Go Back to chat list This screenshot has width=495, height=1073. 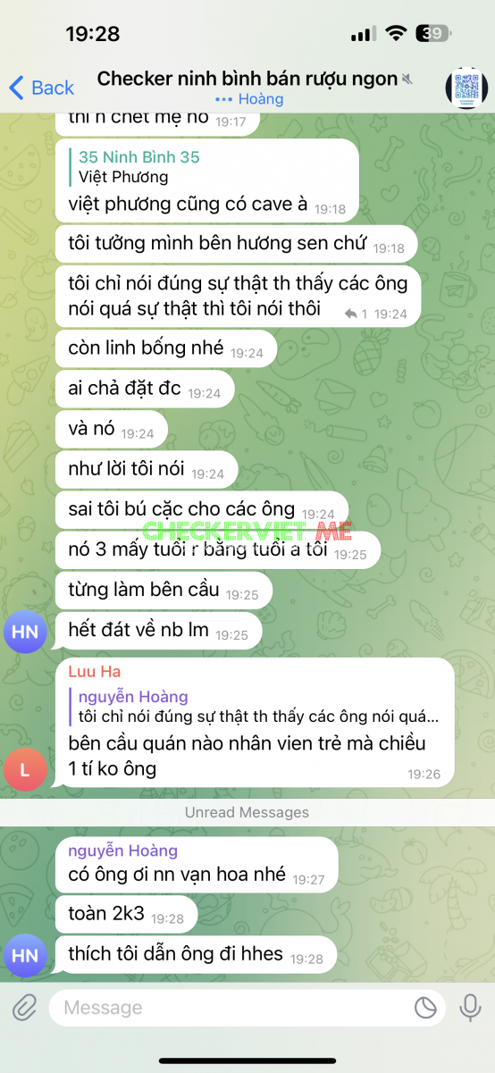(41, 88)
